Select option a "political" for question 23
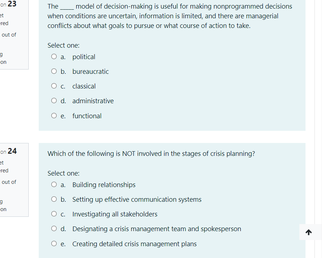The height and width of the screenshot is (258, 322). [x=54, y=56]
